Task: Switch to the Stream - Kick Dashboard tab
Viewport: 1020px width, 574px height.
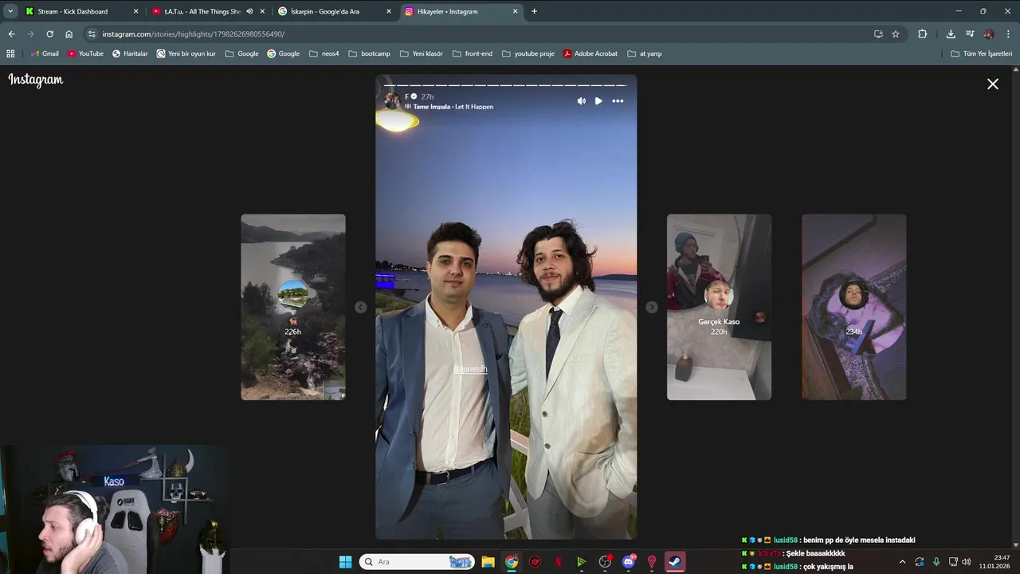Action: pos(82,11)
